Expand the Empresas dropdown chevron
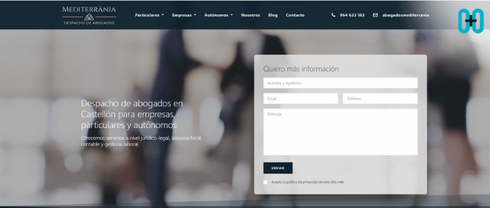 pos(195,15)
